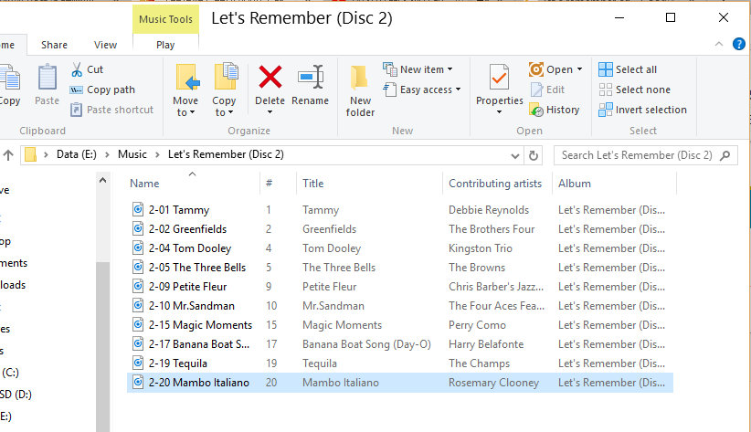751x432 pixels.
Task: Click the navigation pane scrollbar thumb
Action: coord(102,347)
